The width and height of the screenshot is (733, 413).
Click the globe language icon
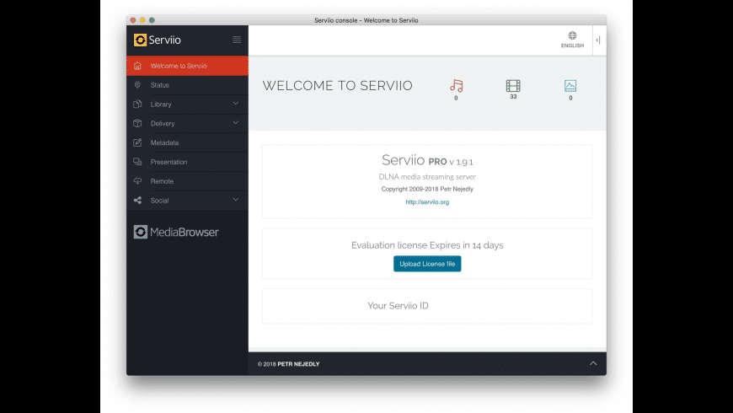(572, 35)
